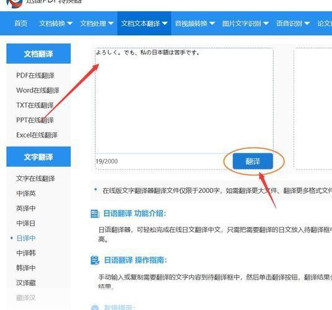Choose TXT在线翻译 from the sidebar
The height and width of the screenshot is (310, 332).
(x=35, y=105)
